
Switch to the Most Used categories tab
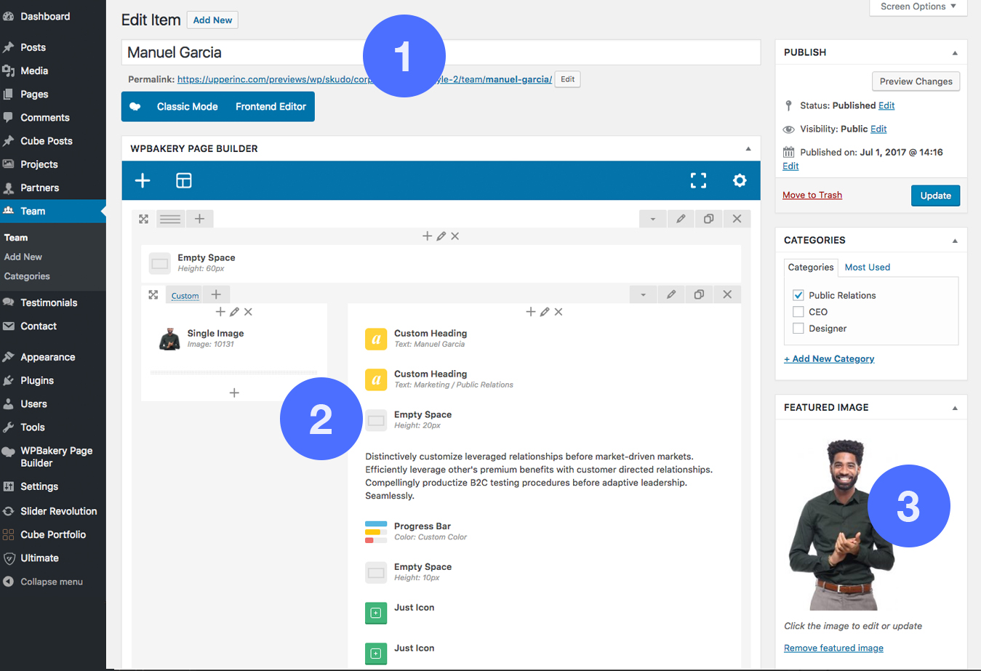pos(867,267)
